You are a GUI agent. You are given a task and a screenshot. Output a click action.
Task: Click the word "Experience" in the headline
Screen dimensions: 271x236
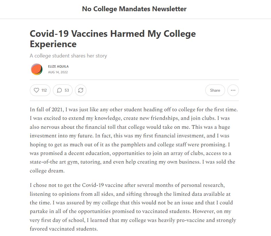pyautogui.click(x=53, y=44)
